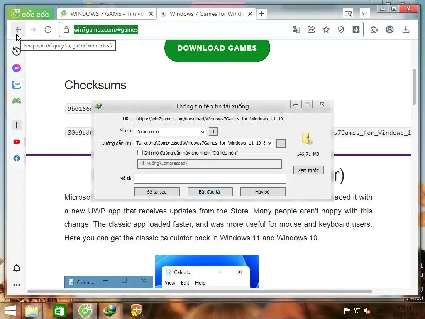Bookmark this page with the star
This screenshot has width=425, height=319.
point(326,29)
